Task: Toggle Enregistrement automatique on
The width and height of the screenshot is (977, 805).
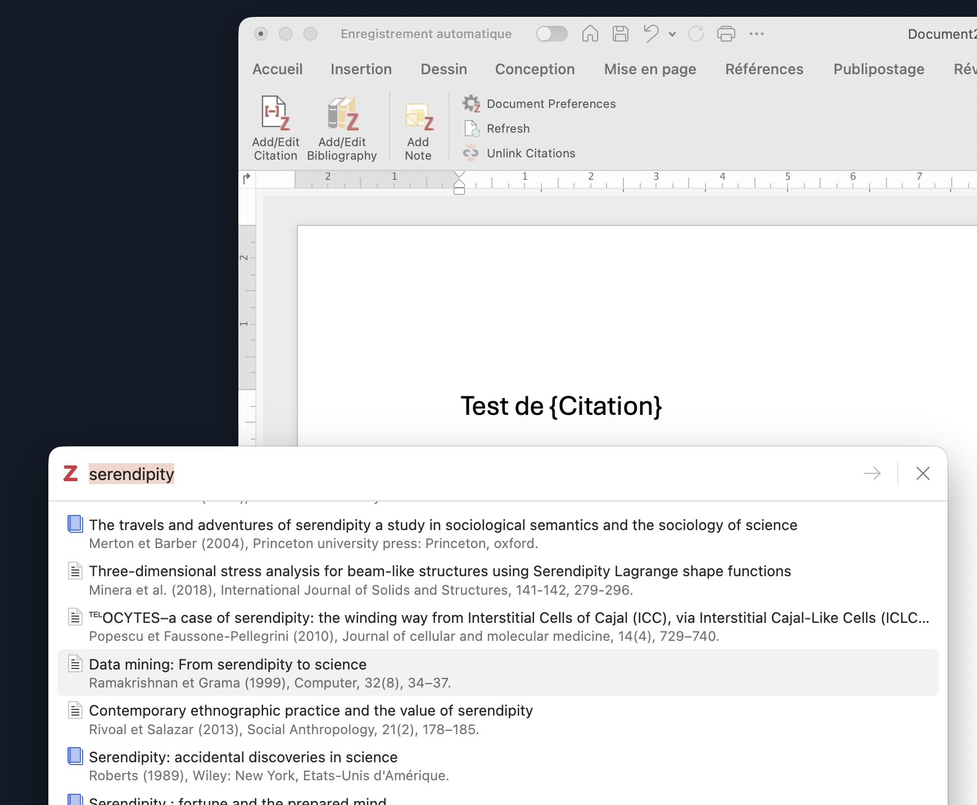Action: 552,34
